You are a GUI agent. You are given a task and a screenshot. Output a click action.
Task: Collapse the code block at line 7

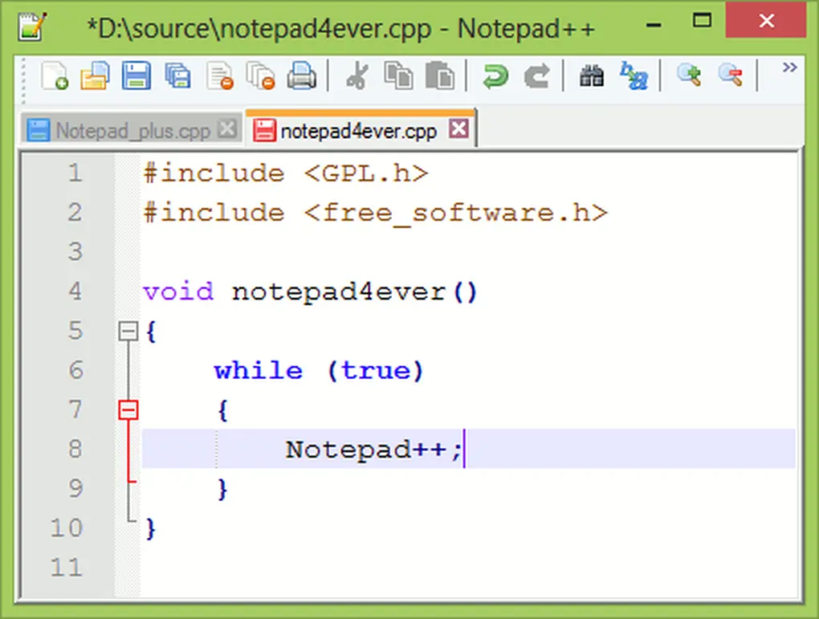(130, 410)
